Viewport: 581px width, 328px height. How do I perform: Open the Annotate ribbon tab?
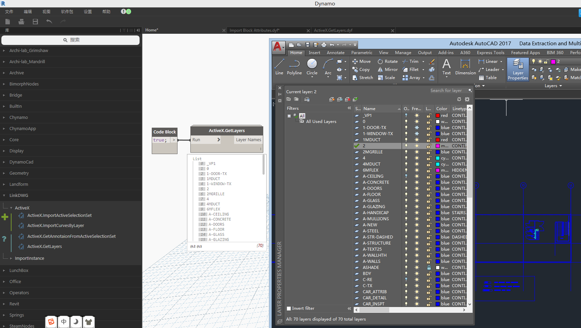[335, 53]
